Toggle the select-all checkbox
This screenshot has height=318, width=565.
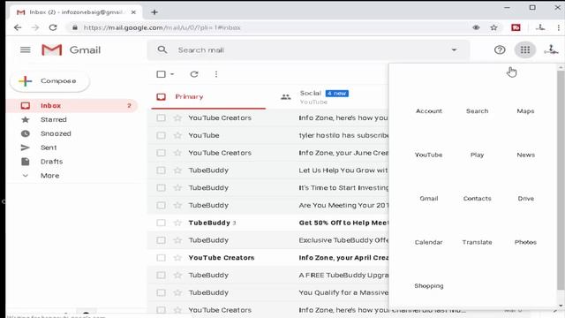[x=161, y=74]
